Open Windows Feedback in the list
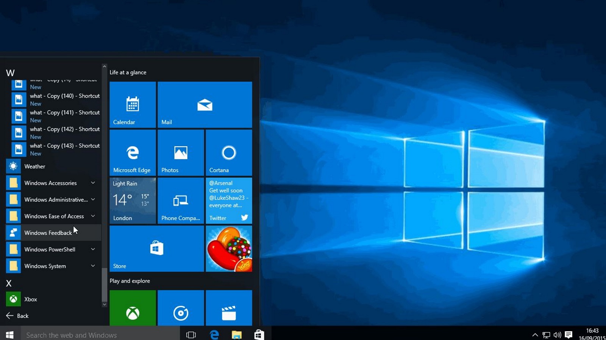 click(53, 233)
